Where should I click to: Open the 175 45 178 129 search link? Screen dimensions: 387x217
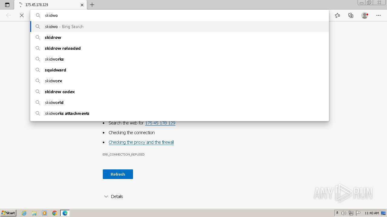[x=160, y=123]
